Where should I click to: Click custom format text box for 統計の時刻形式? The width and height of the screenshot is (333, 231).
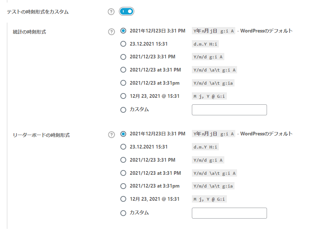pyautogui.click(x=229, y=110)
